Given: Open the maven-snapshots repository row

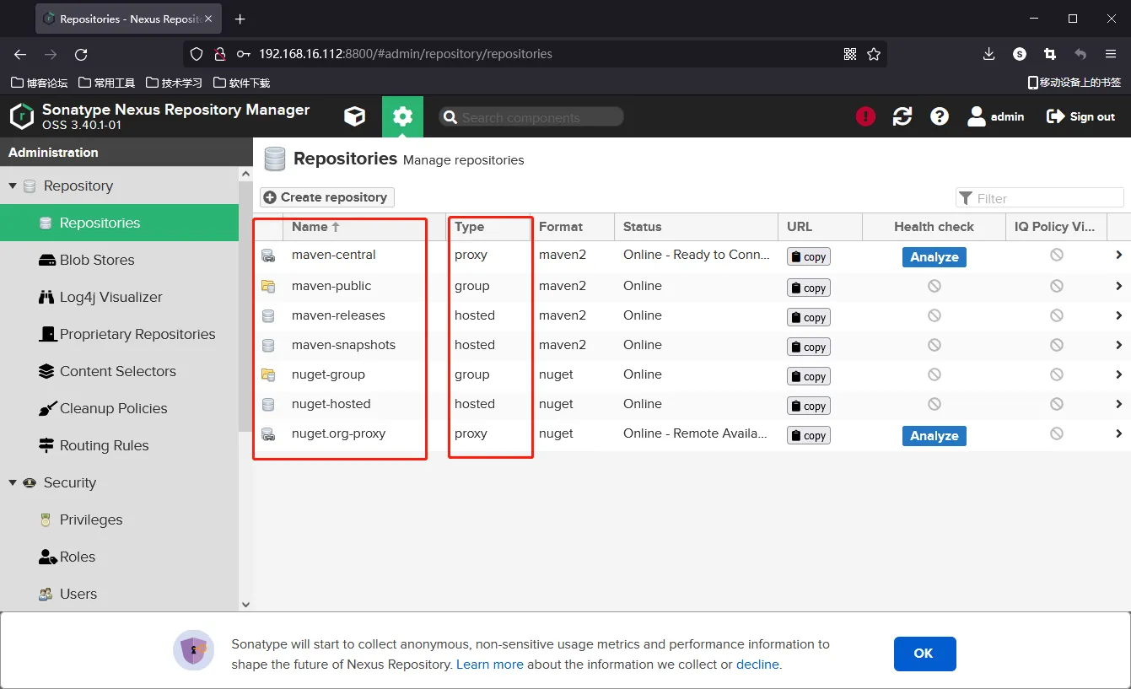Looking at the screenshot, I should tap(692, 345).
